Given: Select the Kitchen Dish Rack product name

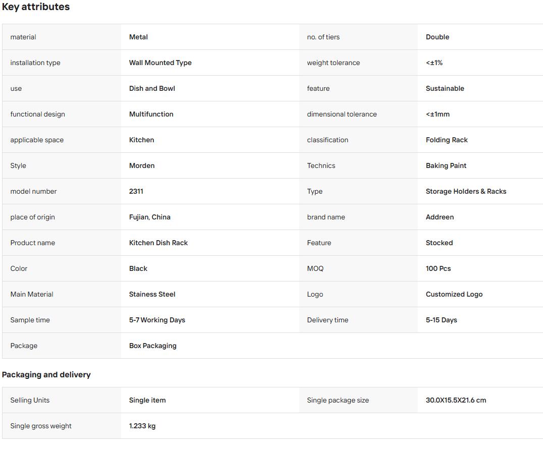Looking at the screenshot, I should [158, 243].
